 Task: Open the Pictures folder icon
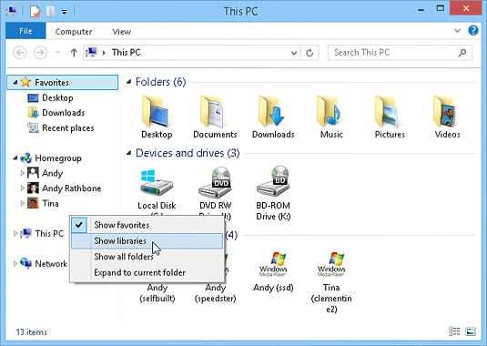[390, 117]
